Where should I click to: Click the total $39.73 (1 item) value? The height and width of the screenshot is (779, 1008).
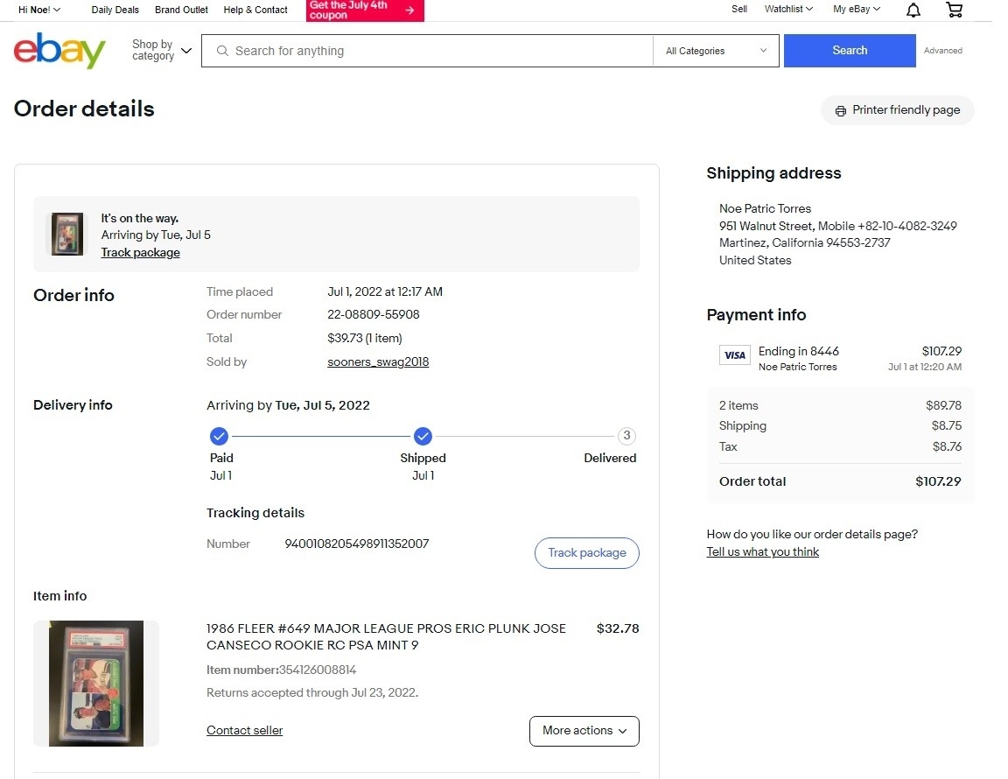click(365, 339)
